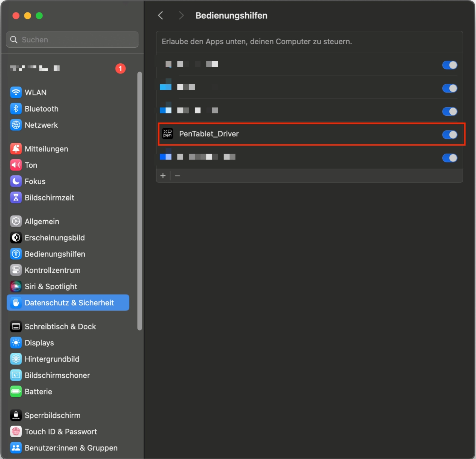Click the Suchen search field

[x=72, y=40]
